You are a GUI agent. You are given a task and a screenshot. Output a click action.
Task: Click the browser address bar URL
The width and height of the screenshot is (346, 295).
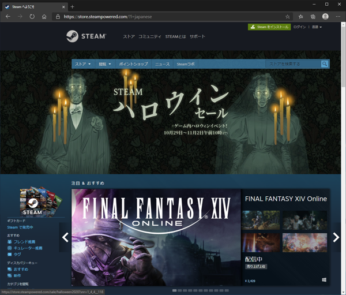pyautogui.click(x=108, y=17)
